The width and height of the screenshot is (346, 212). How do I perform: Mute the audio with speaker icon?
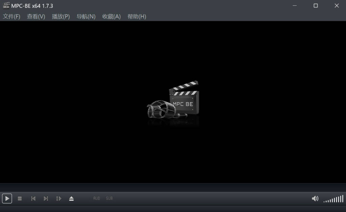click(x=315, y=198)
